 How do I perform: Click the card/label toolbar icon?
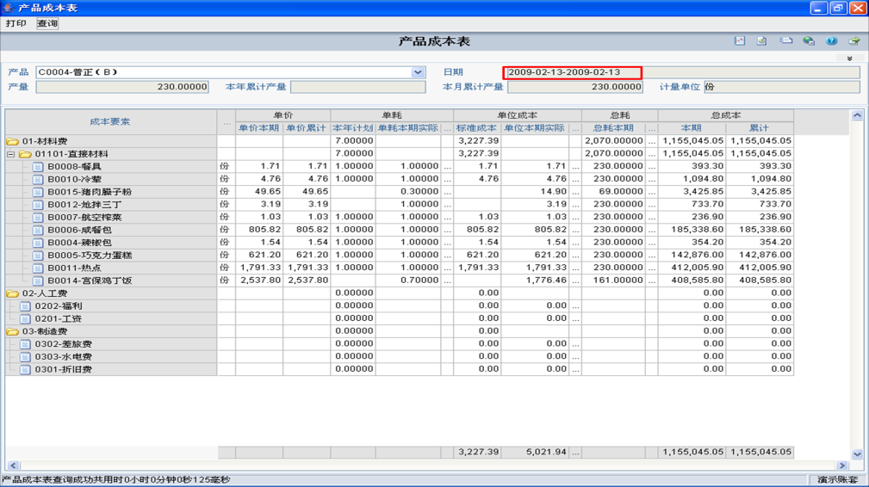pos(785,41)
